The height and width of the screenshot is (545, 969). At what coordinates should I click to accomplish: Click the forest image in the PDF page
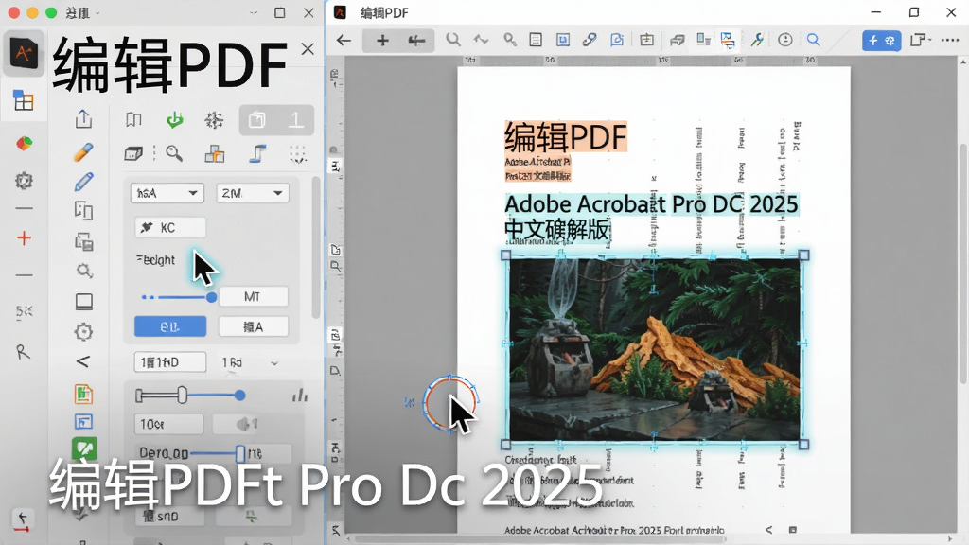(655, 350)
